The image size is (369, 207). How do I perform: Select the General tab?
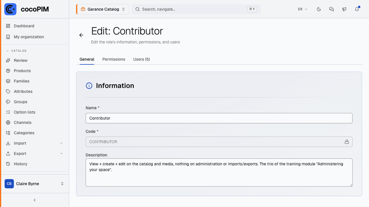point(87,59)
